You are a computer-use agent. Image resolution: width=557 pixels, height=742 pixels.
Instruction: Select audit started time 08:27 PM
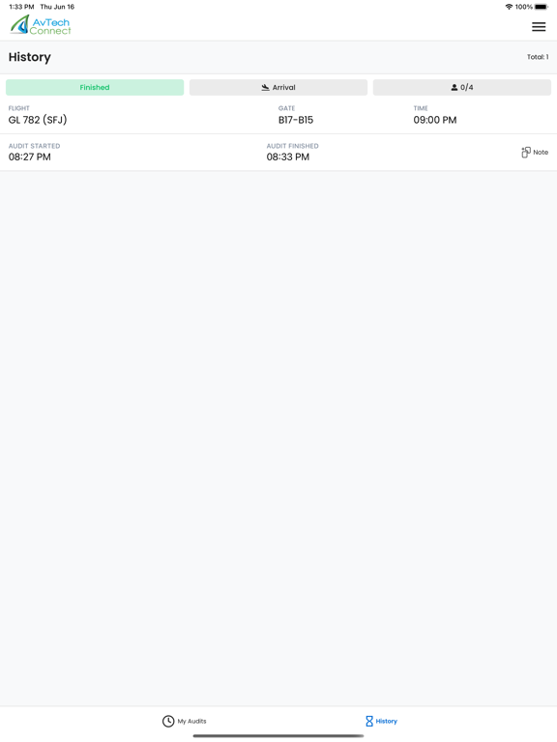29,157
